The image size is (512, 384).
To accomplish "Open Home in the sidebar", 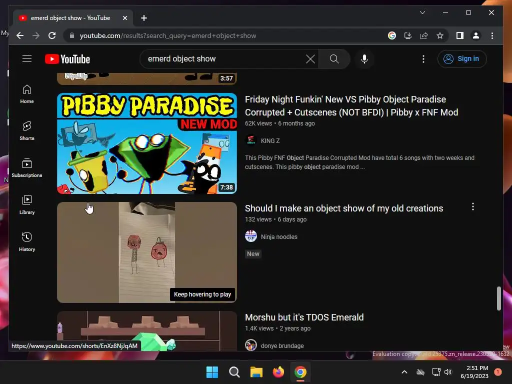I will (x=27, y=94).
